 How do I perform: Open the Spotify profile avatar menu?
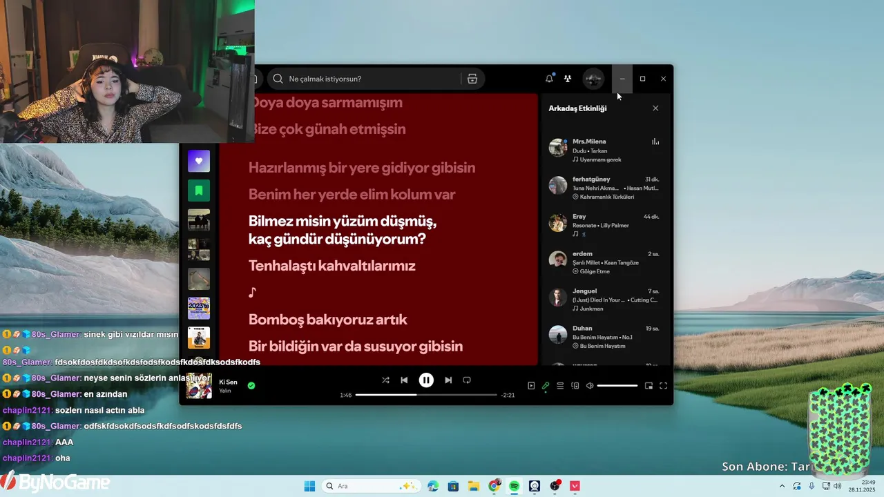(593, 79)
